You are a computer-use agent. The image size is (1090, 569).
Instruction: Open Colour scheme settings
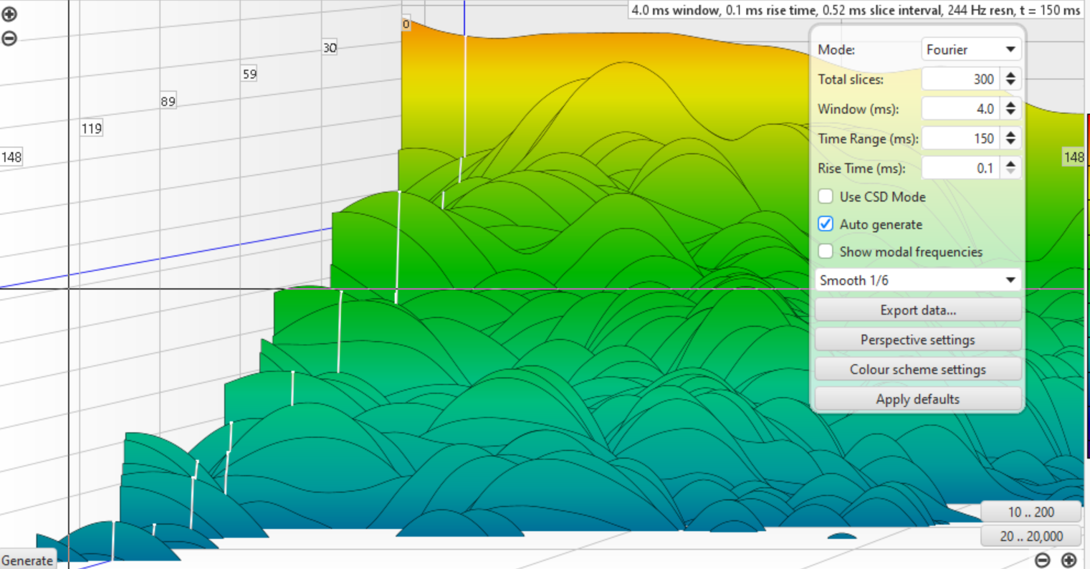(x=918, y=370)
